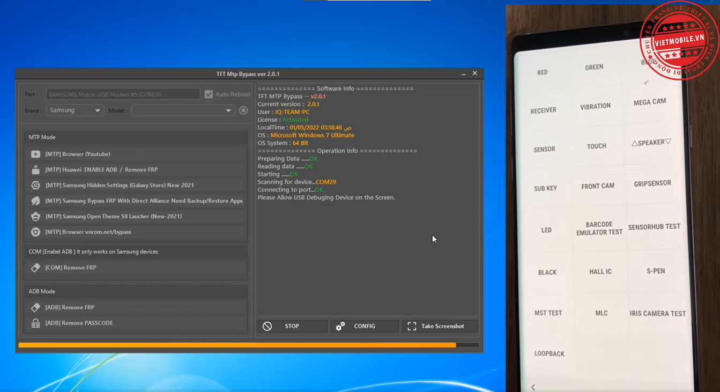Close the TFT Mtp Bypass window

474,73
